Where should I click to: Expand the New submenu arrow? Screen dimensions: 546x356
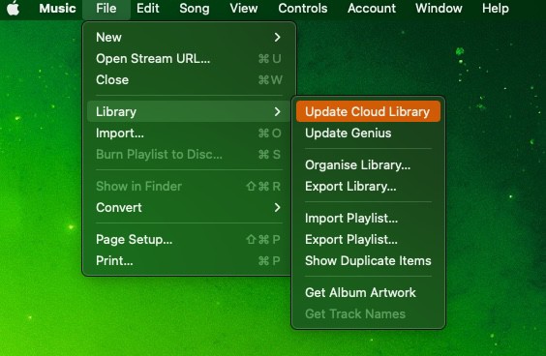pos(277,37)
